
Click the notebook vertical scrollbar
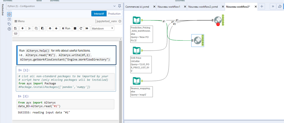pos(120,81)
